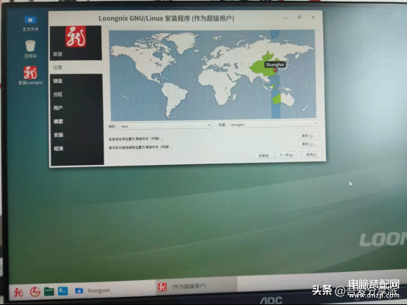This screenshot has width=407, height=305.
Task: Open the Loongnix start menu in taskbar
Action: coord(18,293)
